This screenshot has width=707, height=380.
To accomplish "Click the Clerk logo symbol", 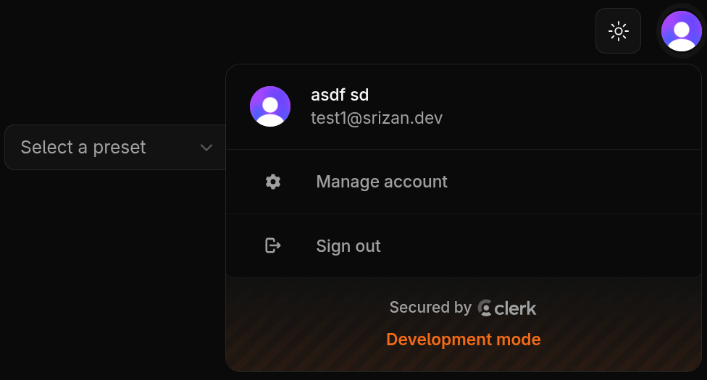I will pyautogui.click(x=485, y=308).
